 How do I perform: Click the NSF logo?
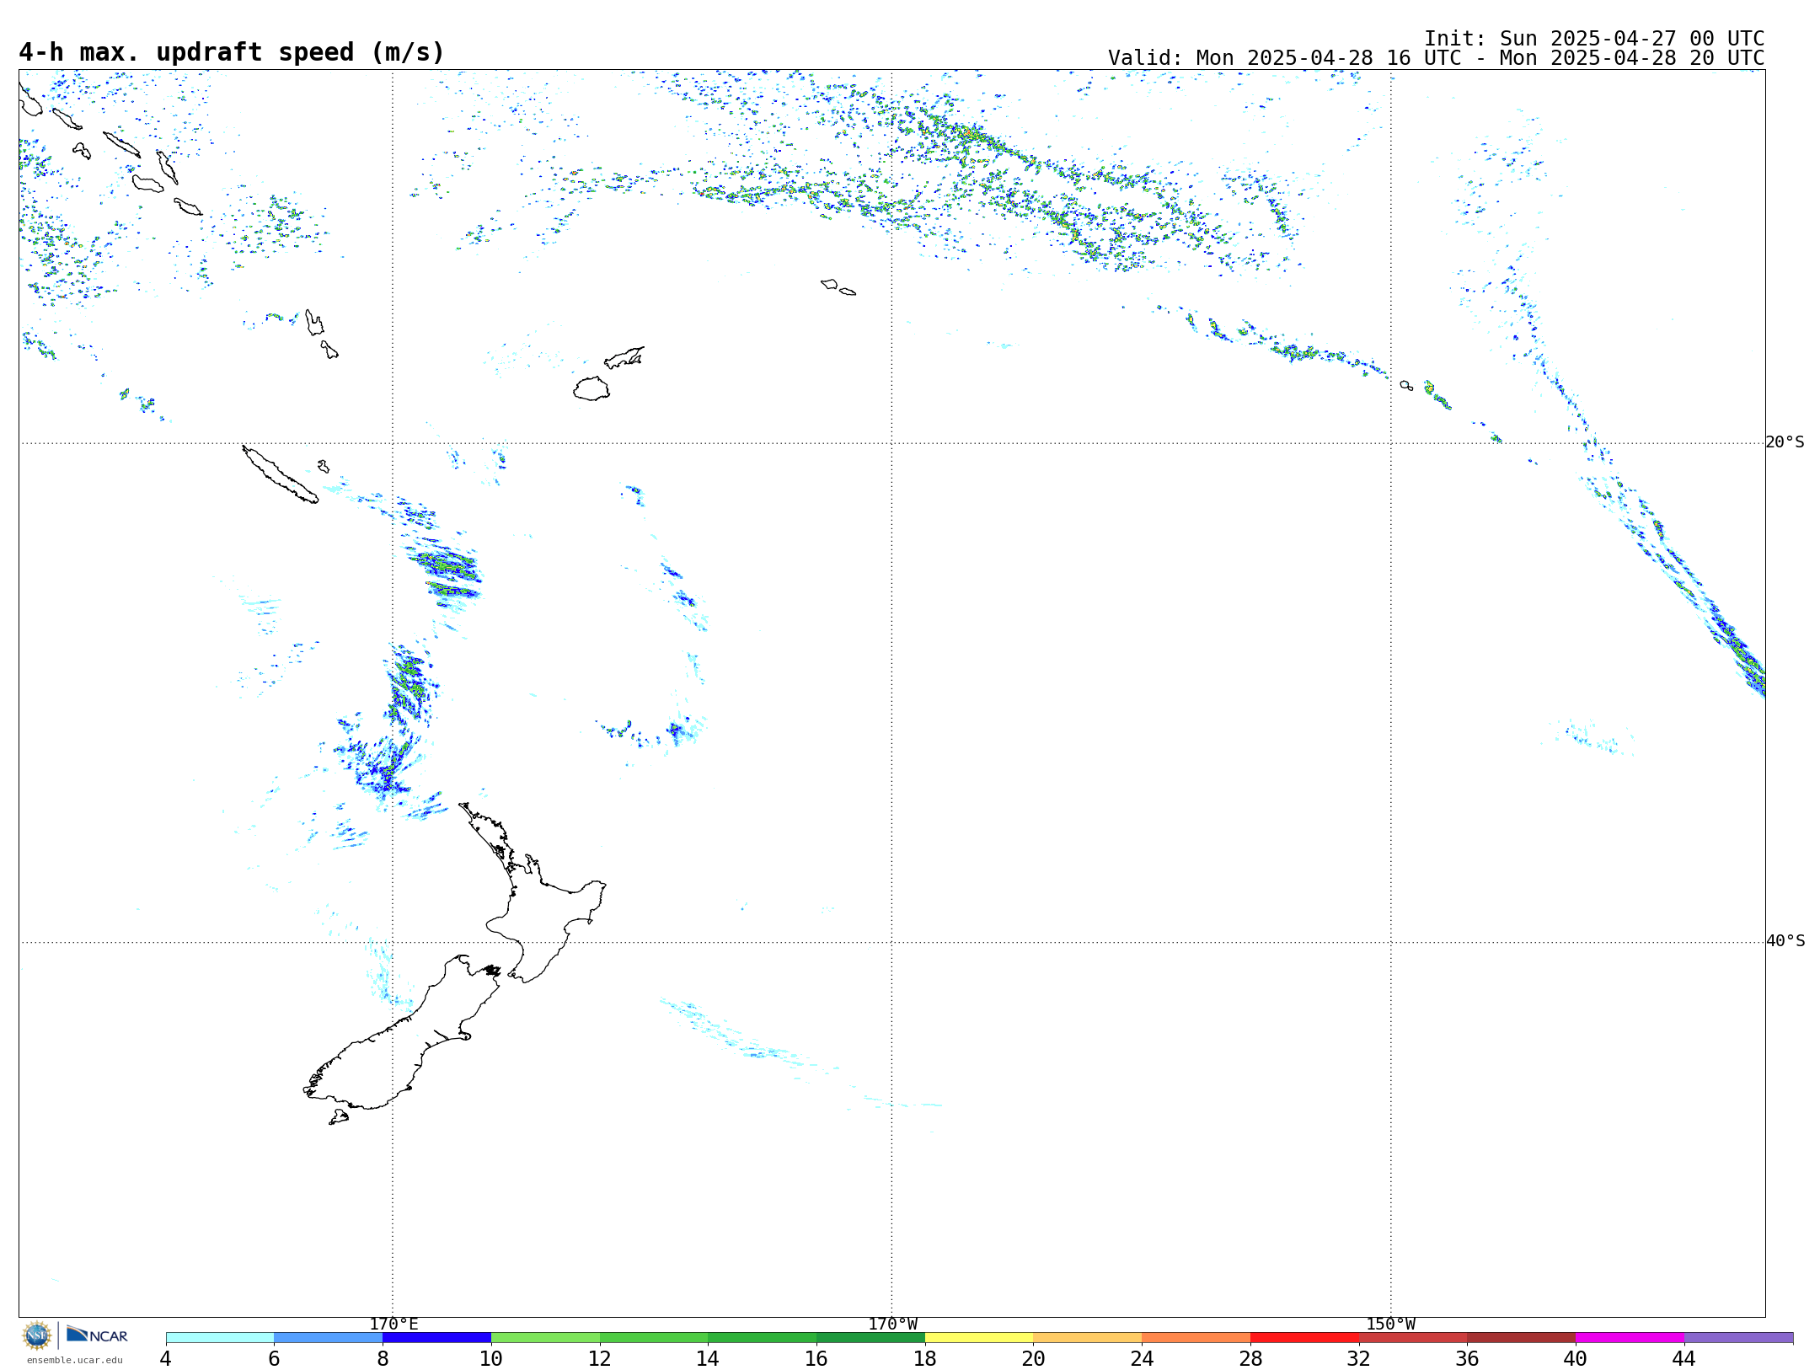point(37,1335)
